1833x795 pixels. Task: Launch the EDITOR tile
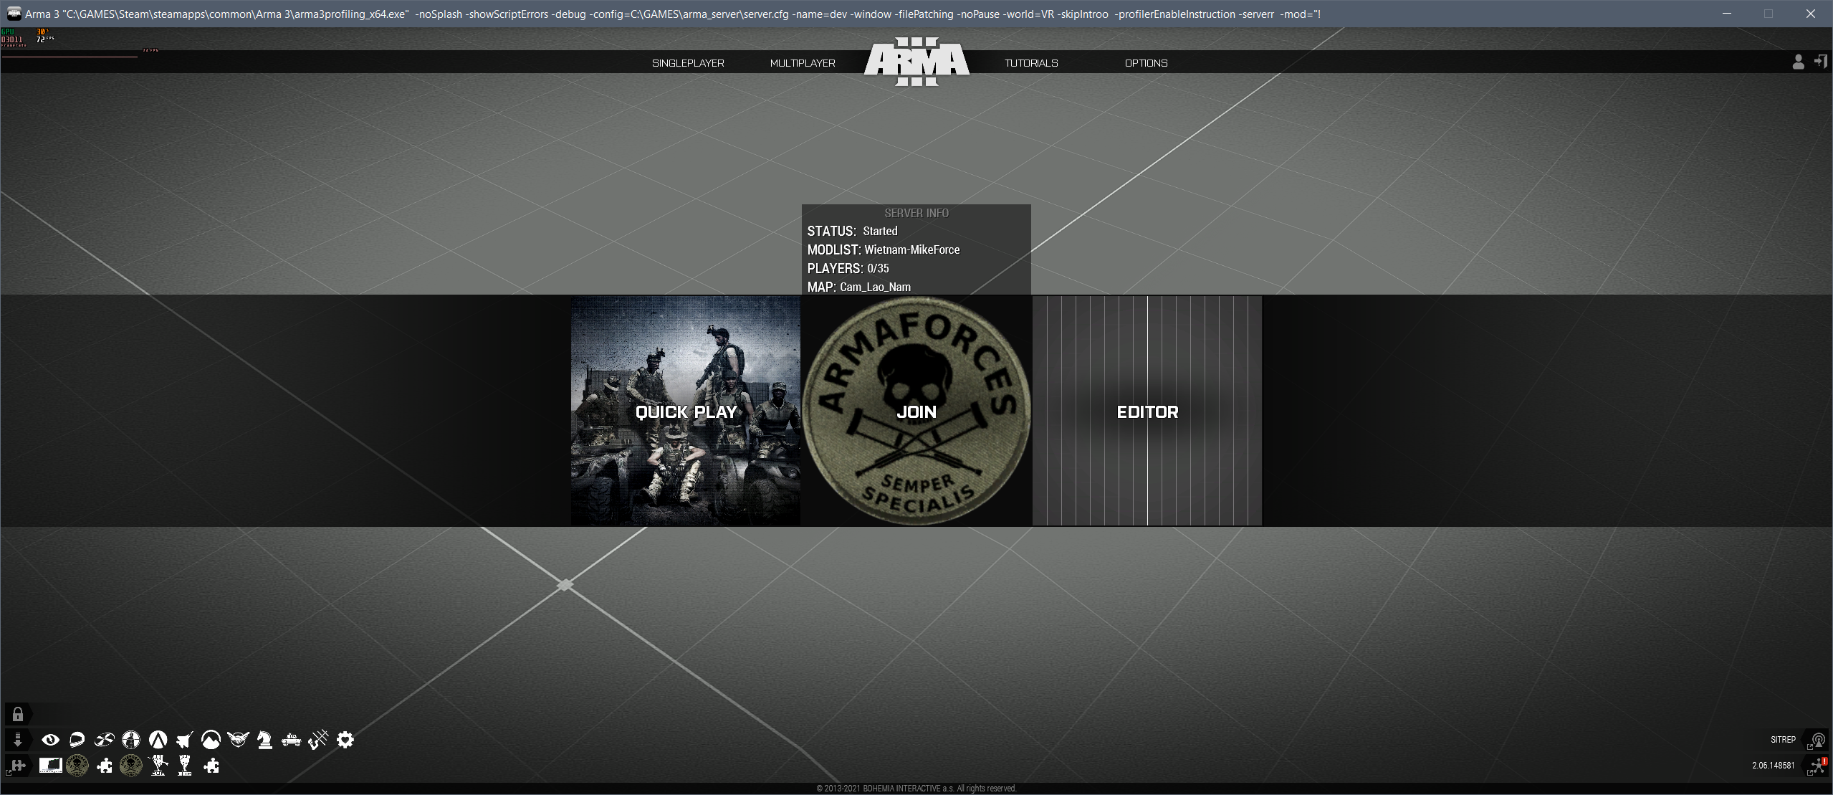[x=1147, y=411]
